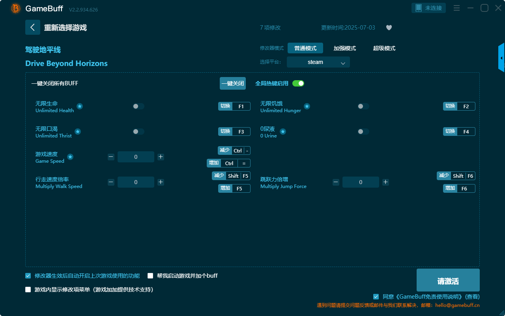Click the 请激活 activate button

(x=448, y=280)
